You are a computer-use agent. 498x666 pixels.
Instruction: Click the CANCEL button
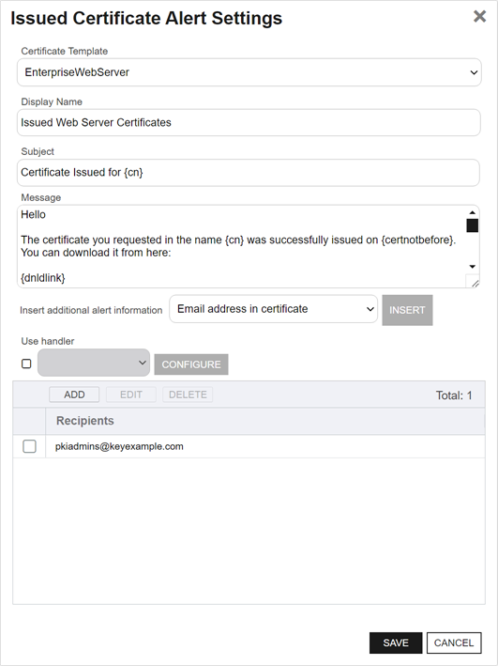[x=454, y=643]
